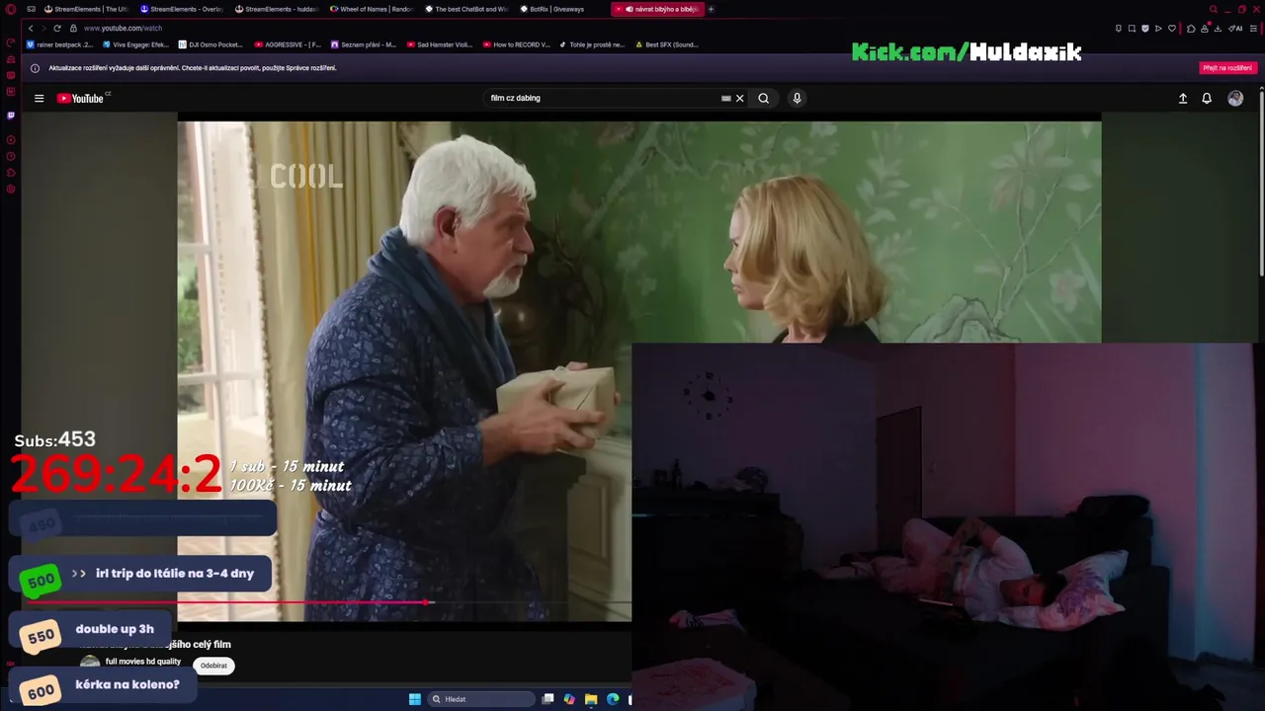Image resolution: width=1265 pixels, height=711 pixels.
Task: Open the full movies hd quality channel
Action: 143,662
